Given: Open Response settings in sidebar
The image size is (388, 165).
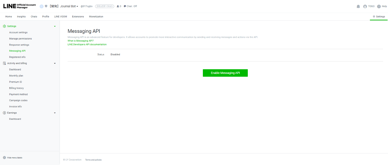Looking at the screenshot, I should pos(19,45).
